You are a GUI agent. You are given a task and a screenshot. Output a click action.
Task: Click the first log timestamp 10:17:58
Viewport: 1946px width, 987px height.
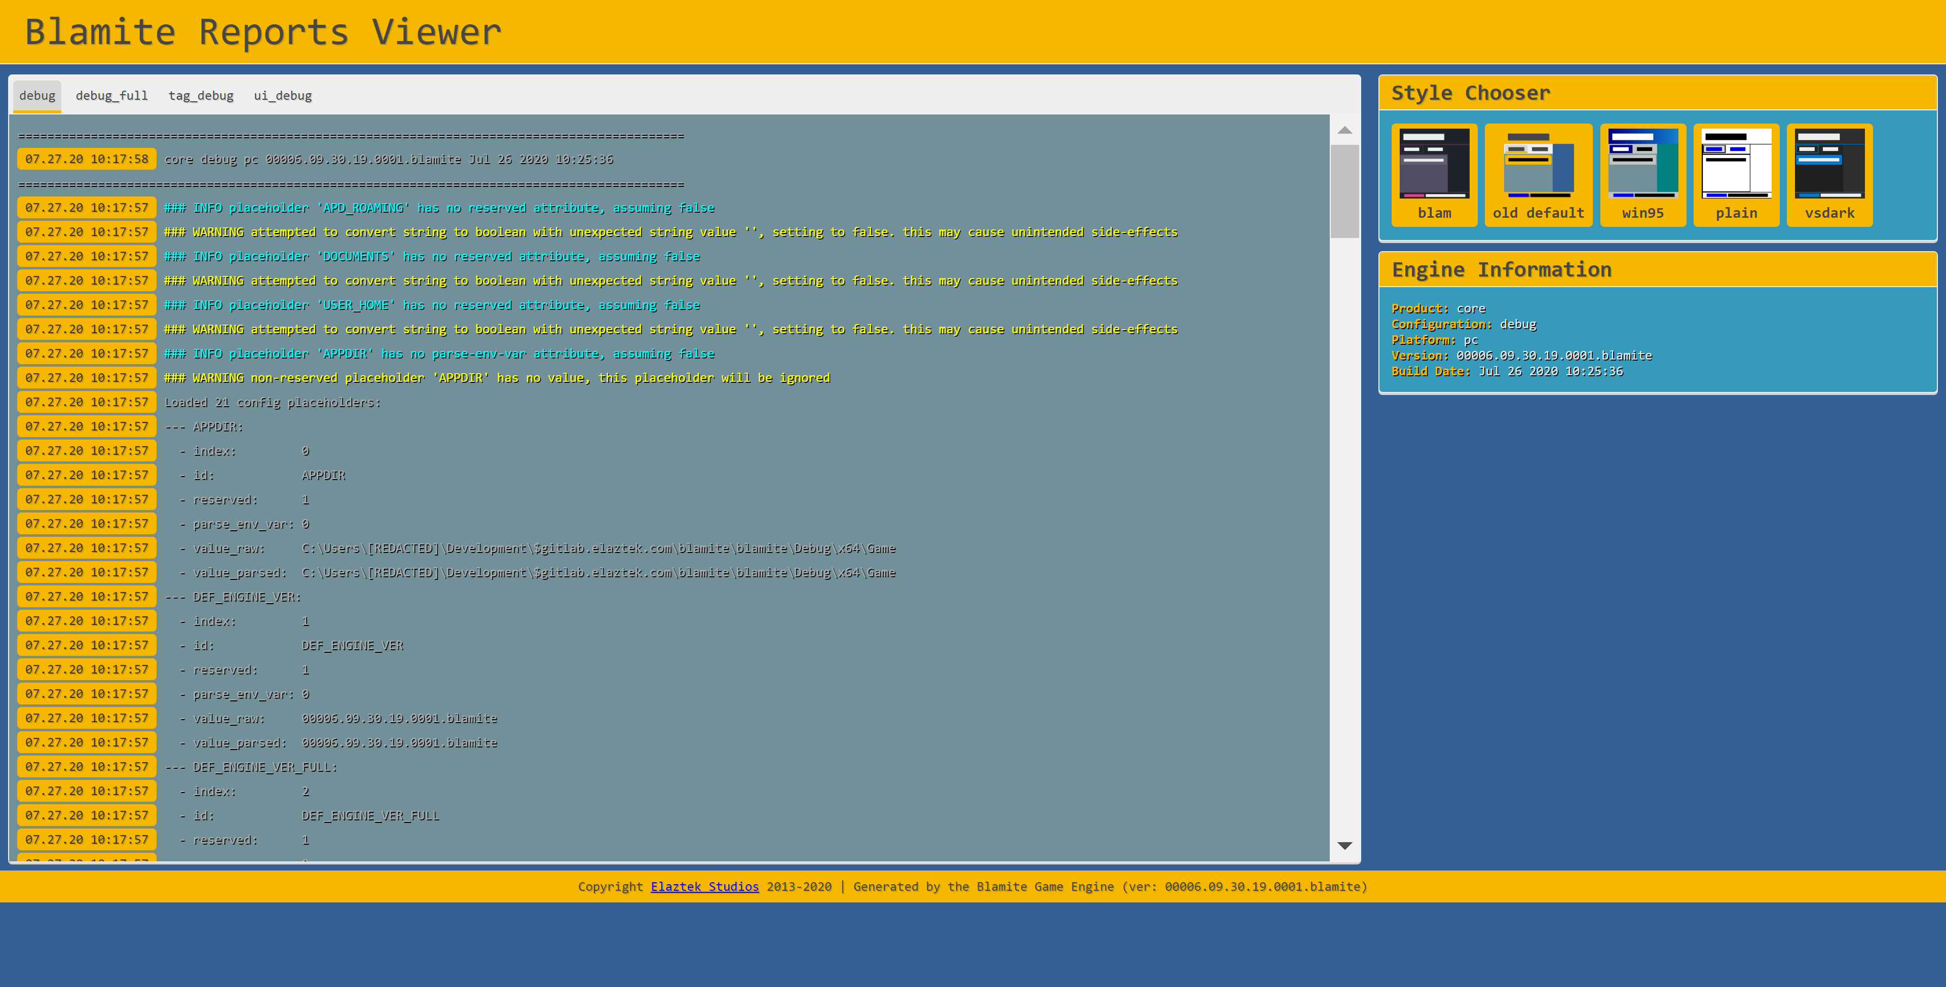tap(87, 160)
